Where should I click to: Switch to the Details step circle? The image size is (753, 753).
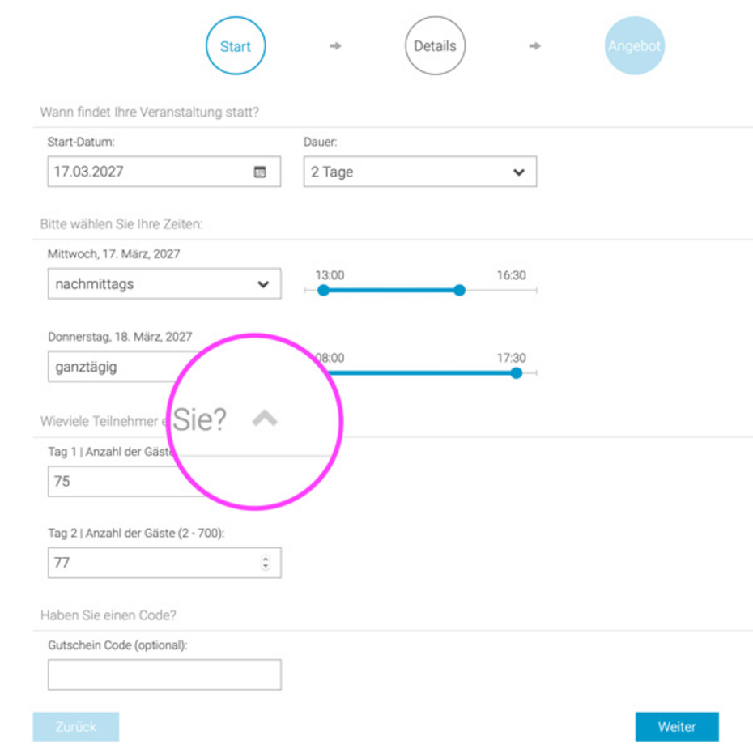(435, 46)
